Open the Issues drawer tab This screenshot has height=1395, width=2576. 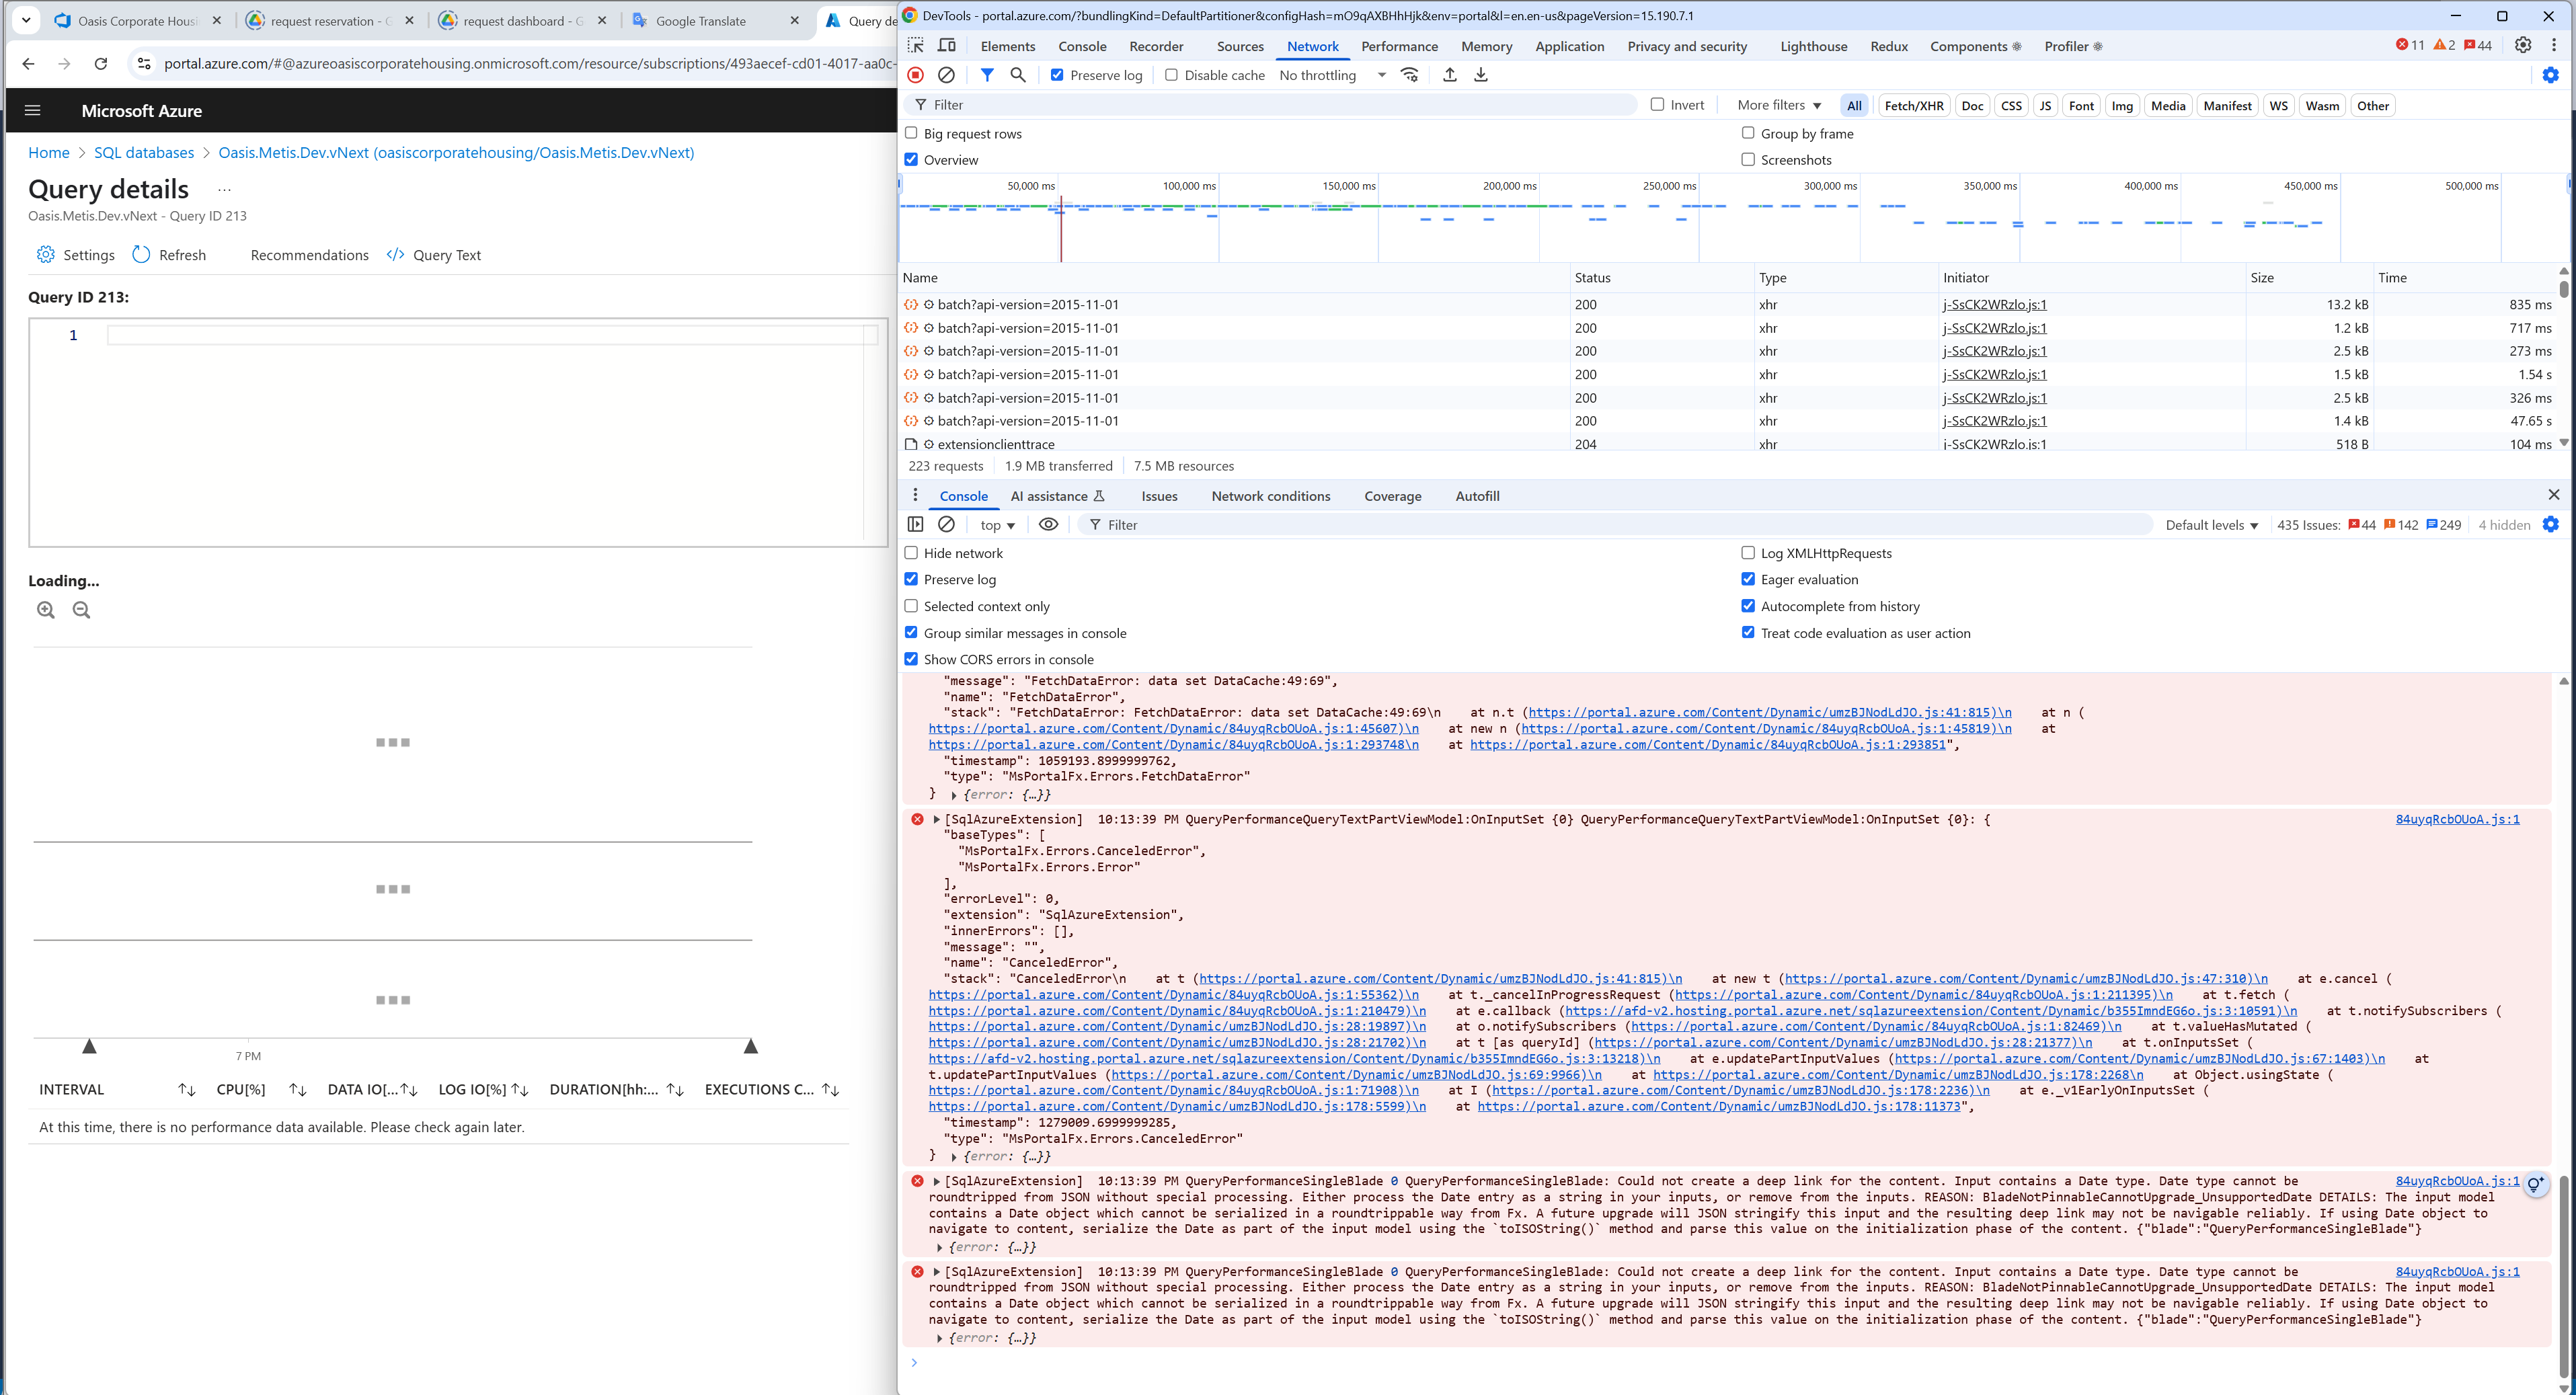coord(1159,496)
